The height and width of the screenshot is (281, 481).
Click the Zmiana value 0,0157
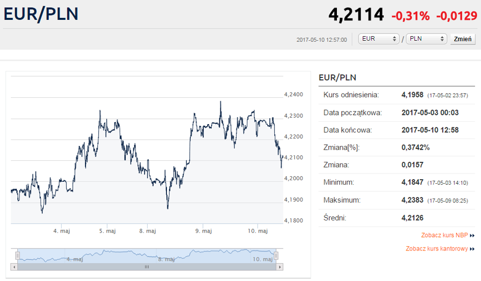[412, 165]
